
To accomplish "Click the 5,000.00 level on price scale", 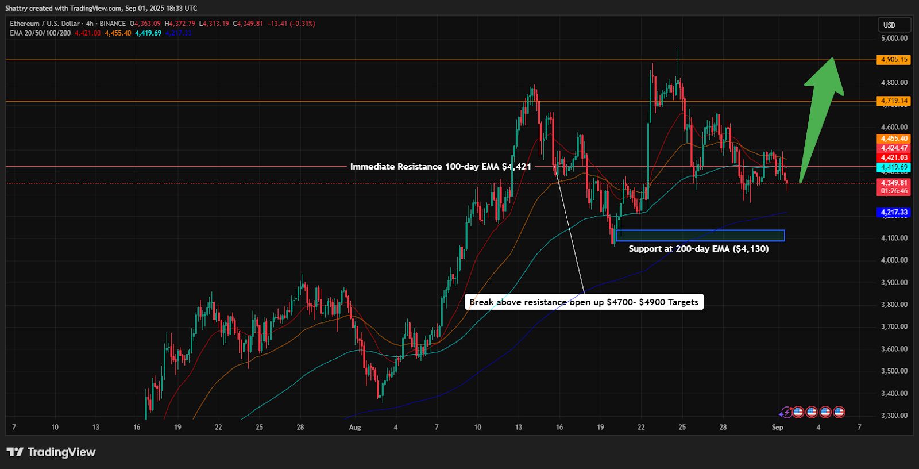I will tap(894, 39).
